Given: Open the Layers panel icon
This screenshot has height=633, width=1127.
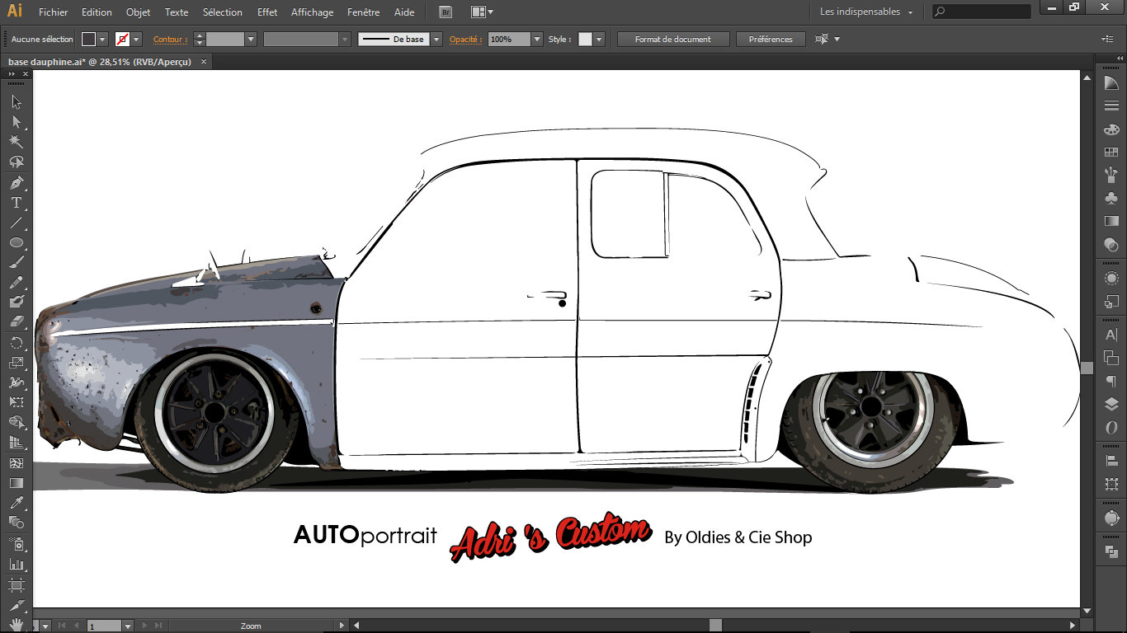Looking at the screenshot, I should [x=1111, y=404].
